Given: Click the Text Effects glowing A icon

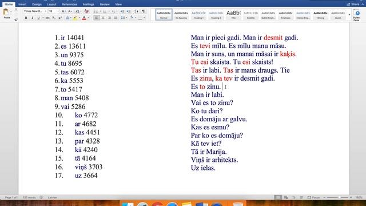Looking at the screenshot, I should 67,18.
